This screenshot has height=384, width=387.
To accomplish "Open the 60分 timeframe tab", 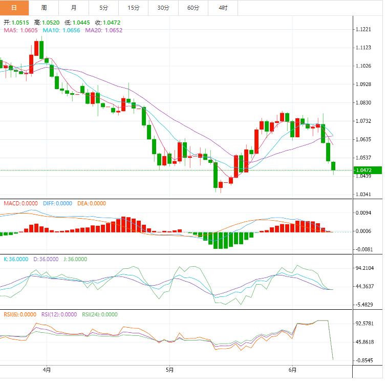I will (x=193, y=8).
